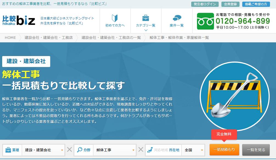The width and height of the screenshot is (276, 160).
Task: Click the 建設会社・建築会社・工務店の一覧 breadcrumb
Action: click(x=111, y=37)
